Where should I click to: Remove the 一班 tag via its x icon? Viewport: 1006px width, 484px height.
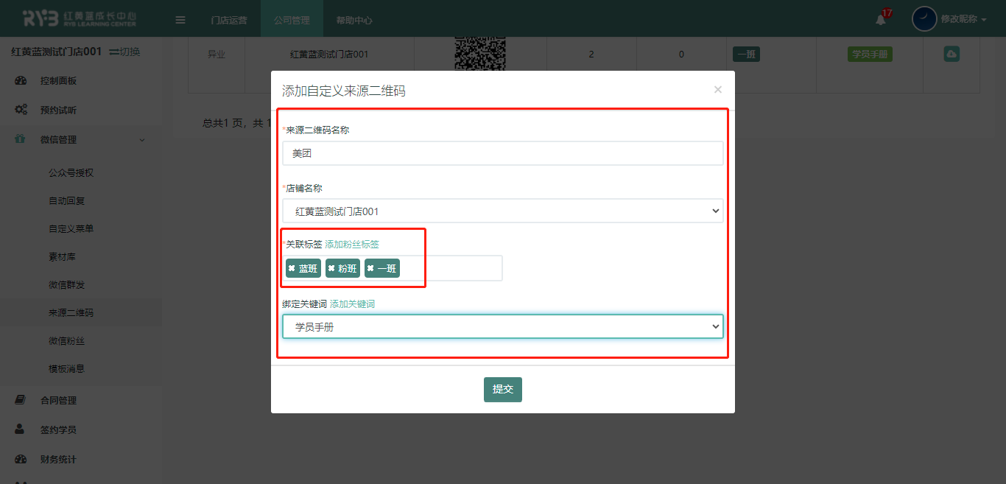click(x=370, y=269)
